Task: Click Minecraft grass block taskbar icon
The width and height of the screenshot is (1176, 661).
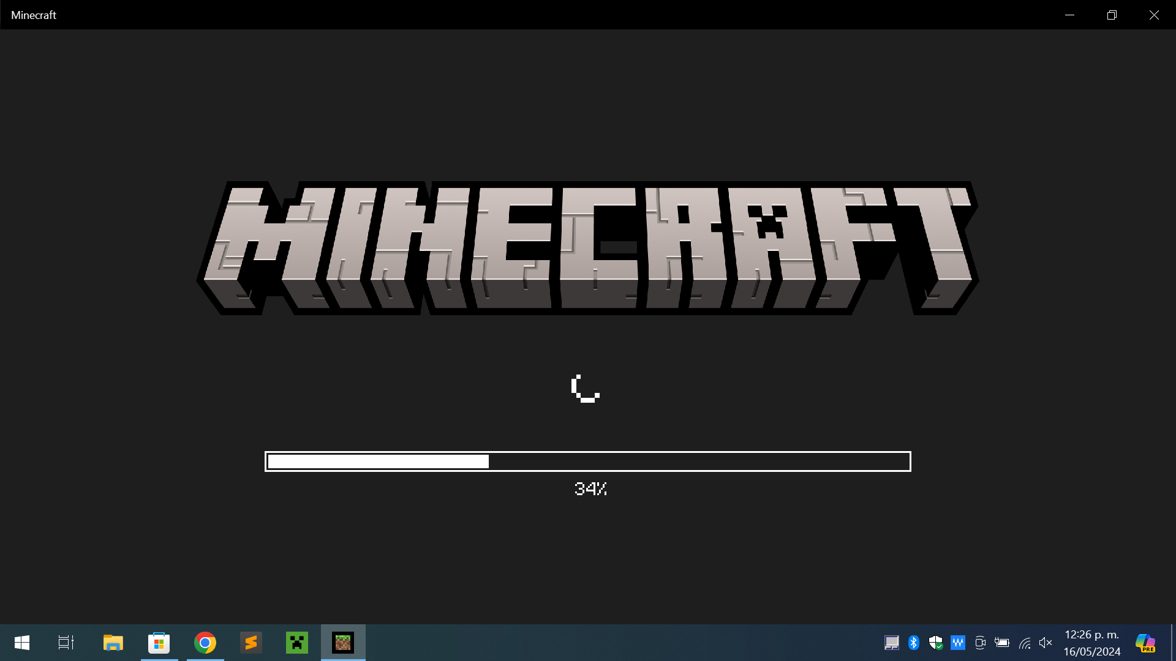Action: coord(343,643)
